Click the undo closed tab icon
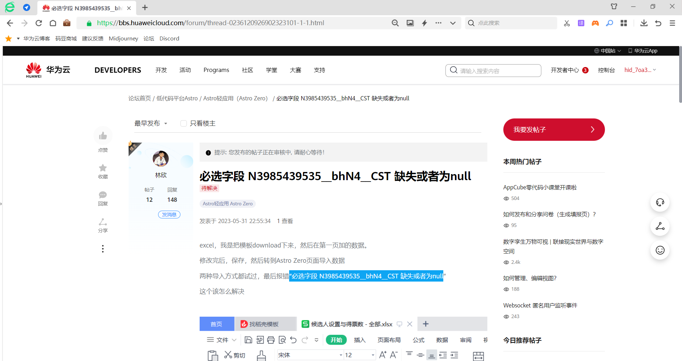 (658, 23)
